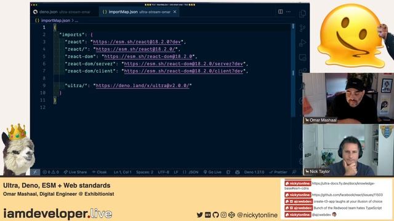
Task: Click the "react-dom/server" key
Action: pos(90,64)
